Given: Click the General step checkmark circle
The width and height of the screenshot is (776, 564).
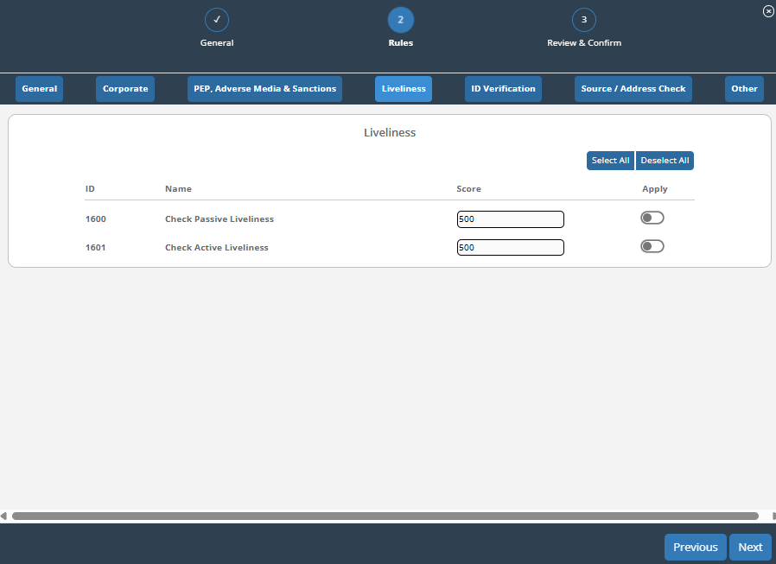Looking at the screenshot, I should point(217,20).
